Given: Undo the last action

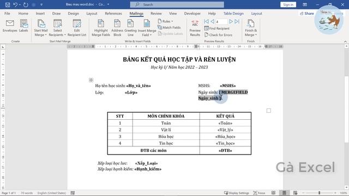Looking at the screenshot, I should [15, 5].
